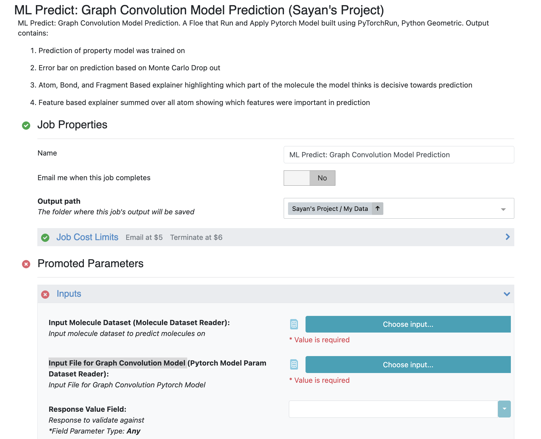Collapse the Inputs section with the down chevron

pos(507,294)
